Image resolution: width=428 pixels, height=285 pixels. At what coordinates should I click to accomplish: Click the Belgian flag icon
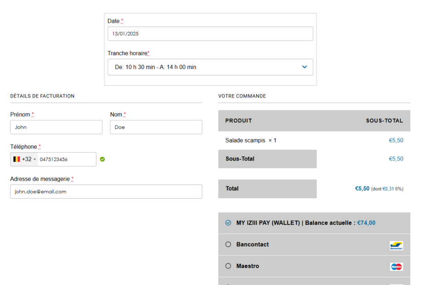[17, 159]
